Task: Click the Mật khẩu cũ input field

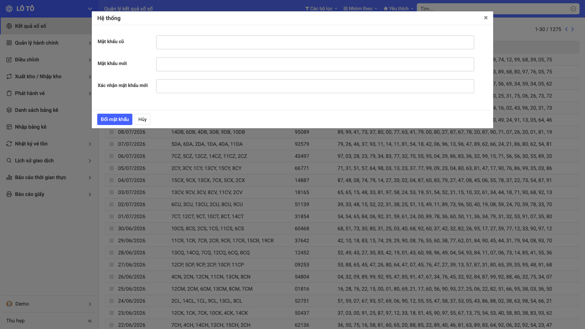Action: 315,42
